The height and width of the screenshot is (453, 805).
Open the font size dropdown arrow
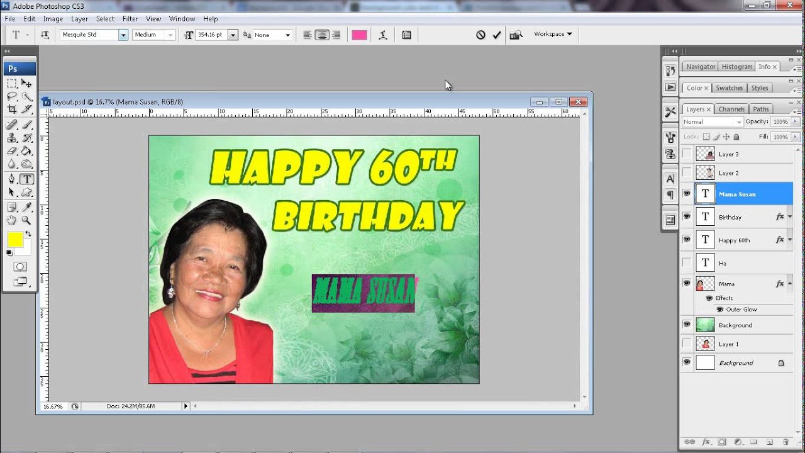click(233, 35)
